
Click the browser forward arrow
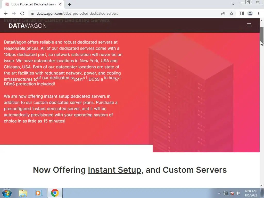tap(14, 13)
